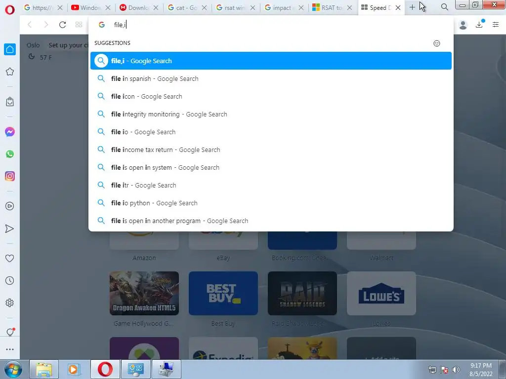Select 'file,i - Google Search' suggestion

point(271,61)
